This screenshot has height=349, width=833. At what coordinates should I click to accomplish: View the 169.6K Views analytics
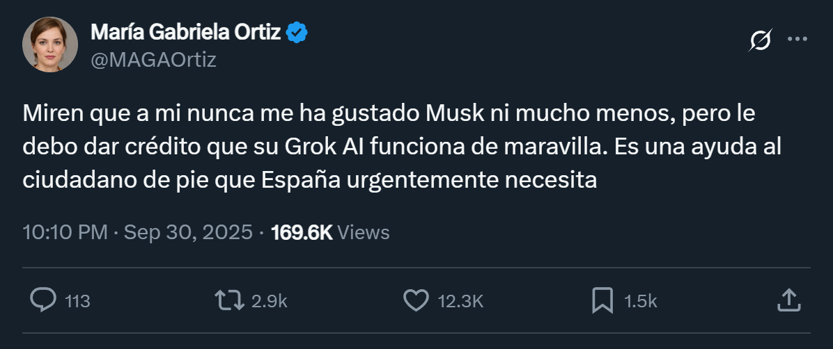tap(302, 232)
